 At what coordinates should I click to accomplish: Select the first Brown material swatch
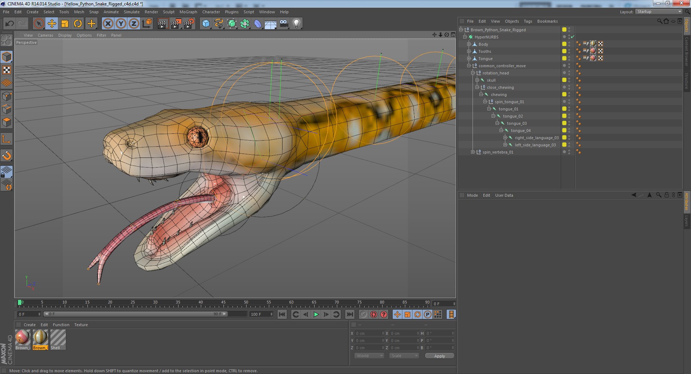pyautogui.click(x=23, y=340)
